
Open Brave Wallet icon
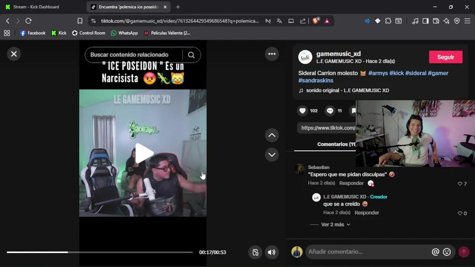point(436,21)
